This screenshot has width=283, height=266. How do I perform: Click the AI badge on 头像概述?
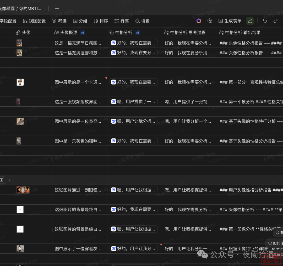[82, 33]
